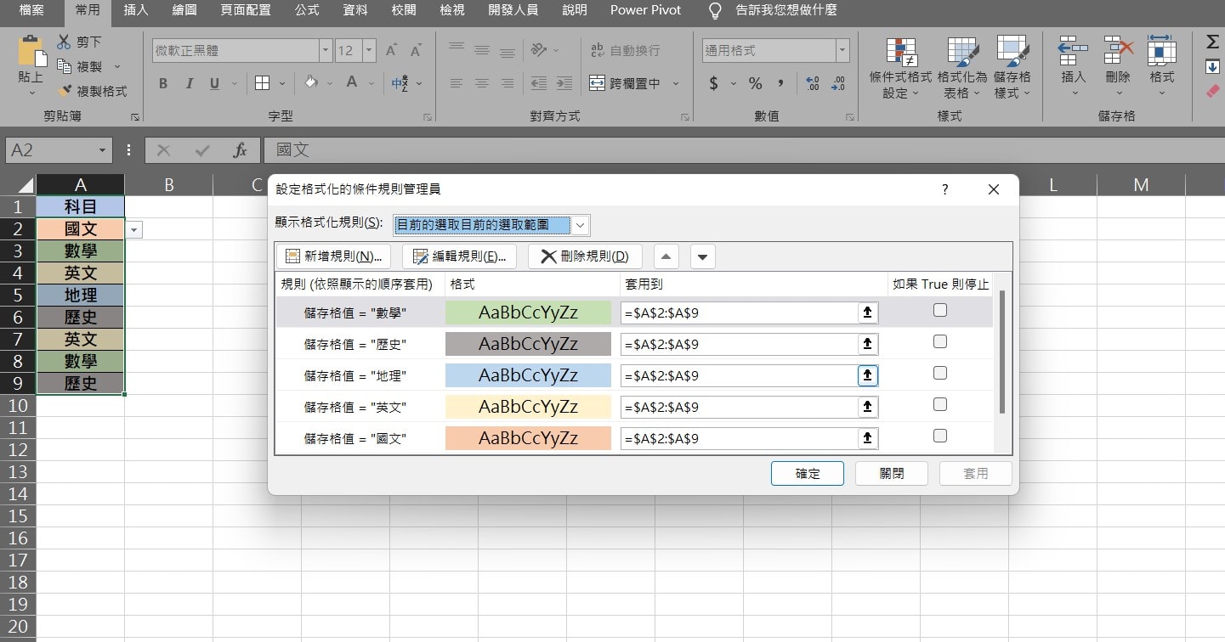Switch to the Power Pivot tab
Screen dimensions: 1225x642
[644, 10]
